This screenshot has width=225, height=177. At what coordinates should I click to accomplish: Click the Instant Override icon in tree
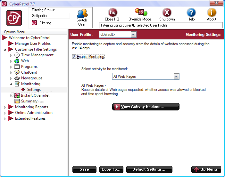[17, 95]
